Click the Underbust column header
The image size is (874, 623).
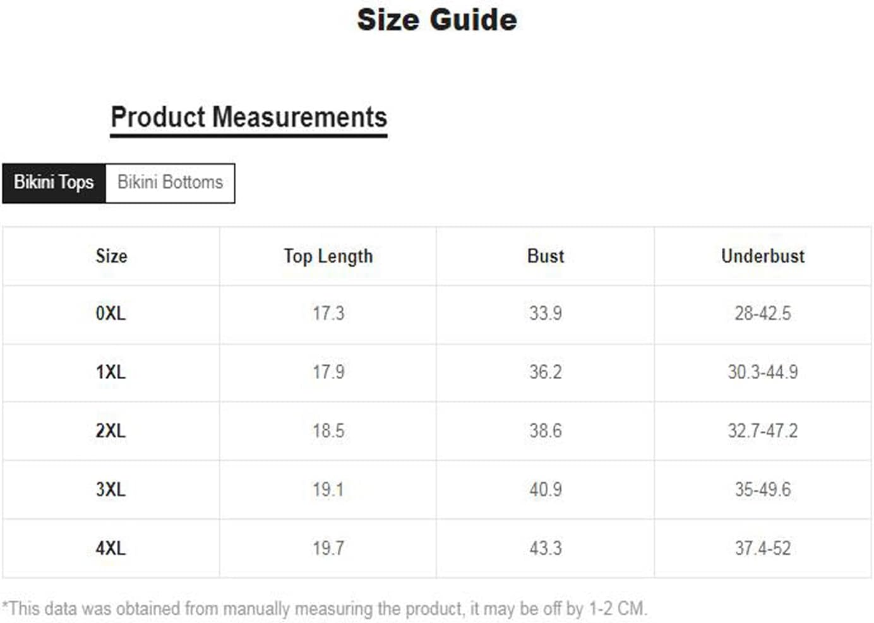click(x=763, y=256)
